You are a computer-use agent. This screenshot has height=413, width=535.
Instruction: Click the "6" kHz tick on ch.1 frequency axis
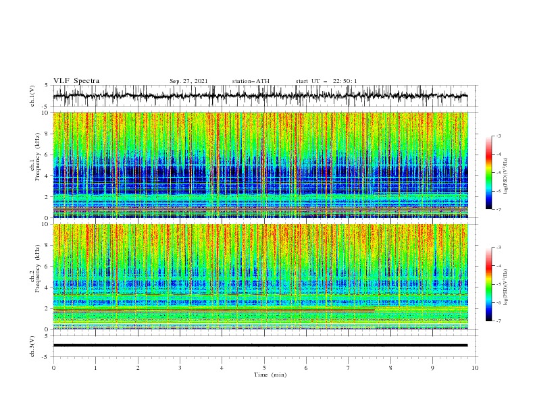coord(47,155)
